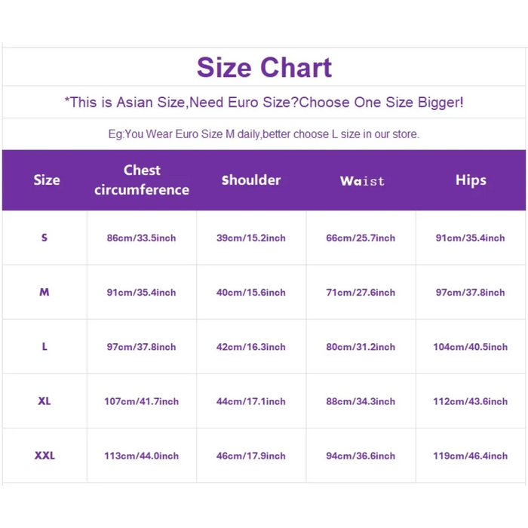Click the S size row label
This screenshot has height=528, width=528.
click(x=45, y=238)
